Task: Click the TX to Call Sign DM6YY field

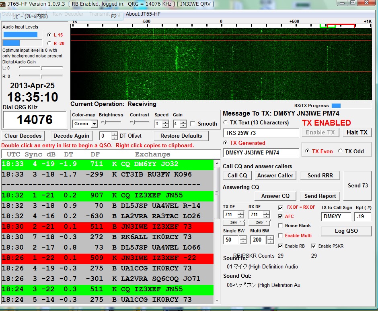Action: (336, 216)
